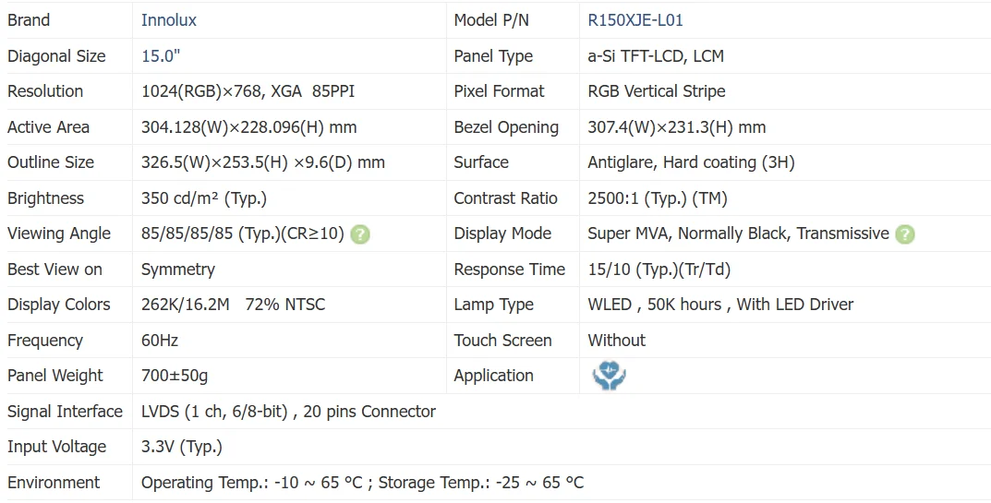Open the Innolux brand link

169,20
